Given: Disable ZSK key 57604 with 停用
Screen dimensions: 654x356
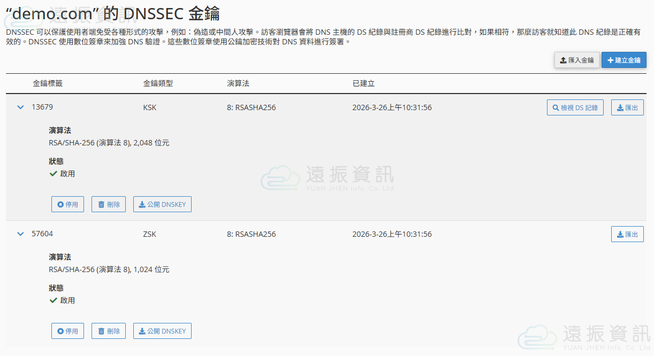Looking at the screenshot, I should tap(67, 331).
